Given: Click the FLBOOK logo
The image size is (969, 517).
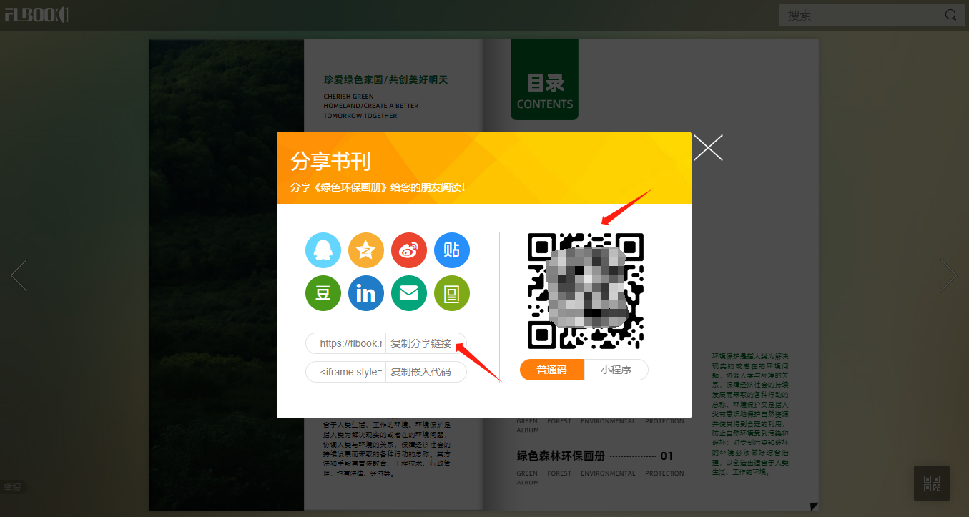Looking at the screenshot, I should tap(36, 14).
